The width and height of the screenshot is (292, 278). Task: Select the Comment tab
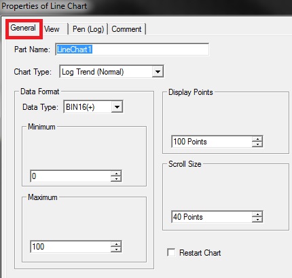pos(126,29)
